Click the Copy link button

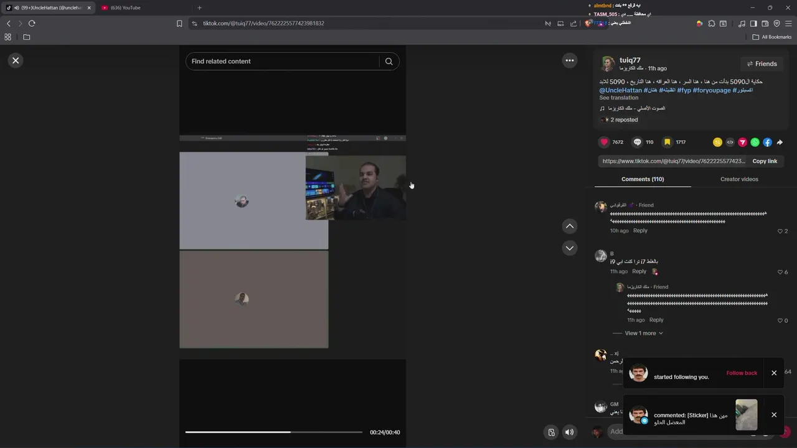pos(765,161)
